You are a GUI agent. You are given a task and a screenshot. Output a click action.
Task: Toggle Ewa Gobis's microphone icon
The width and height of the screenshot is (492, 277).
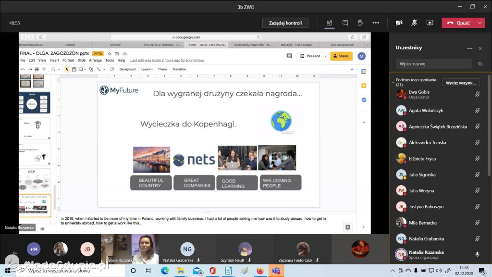(x=477, y=95)
